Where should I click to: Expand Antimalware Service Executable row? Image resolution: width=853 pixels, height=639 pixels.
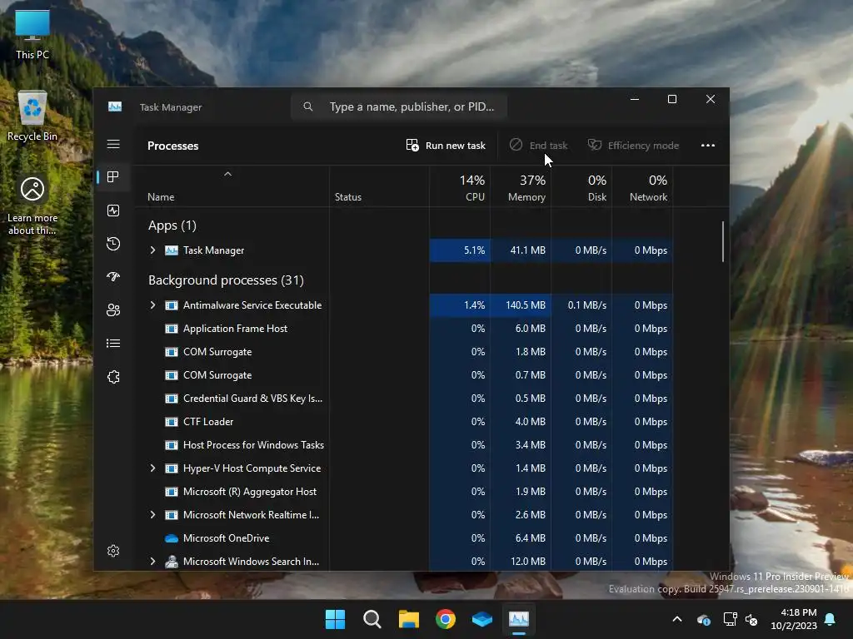[x=153, y=305]
